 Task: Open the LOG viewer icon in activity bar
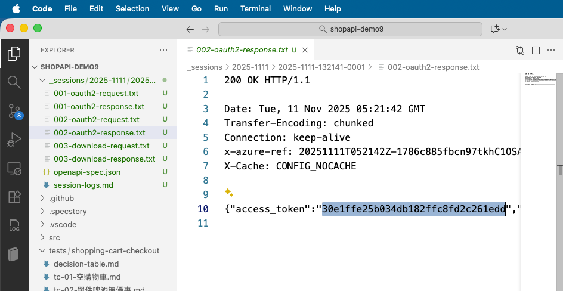(x=14, y=225)
